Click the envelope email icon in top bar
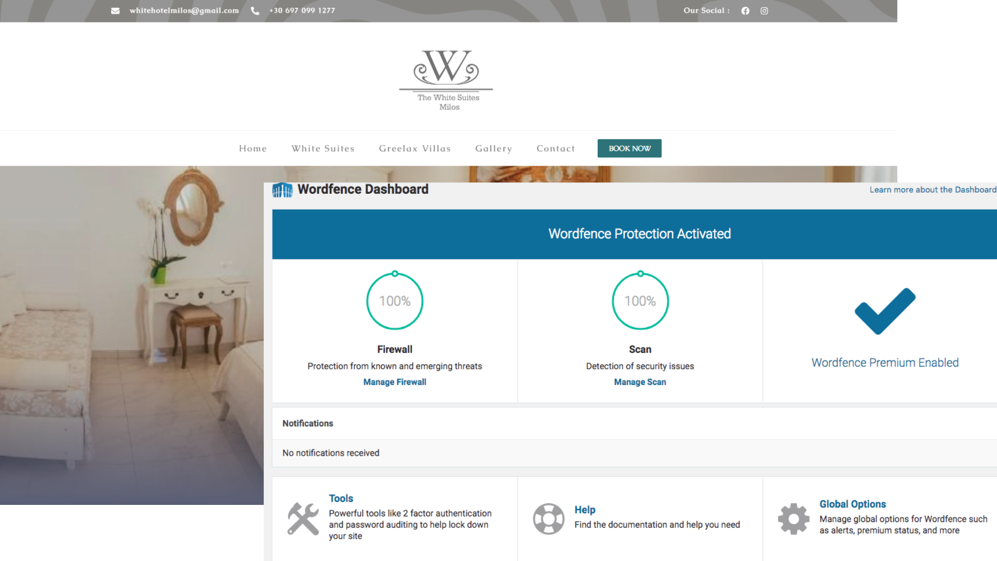 pyautogui.click(x=115, y=11)
